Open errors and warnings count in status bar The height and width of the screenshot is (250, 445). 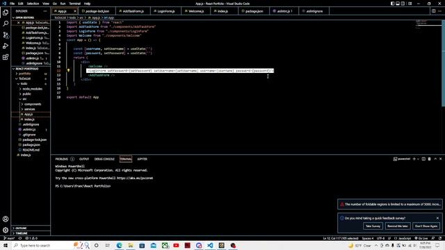(31, 238)
